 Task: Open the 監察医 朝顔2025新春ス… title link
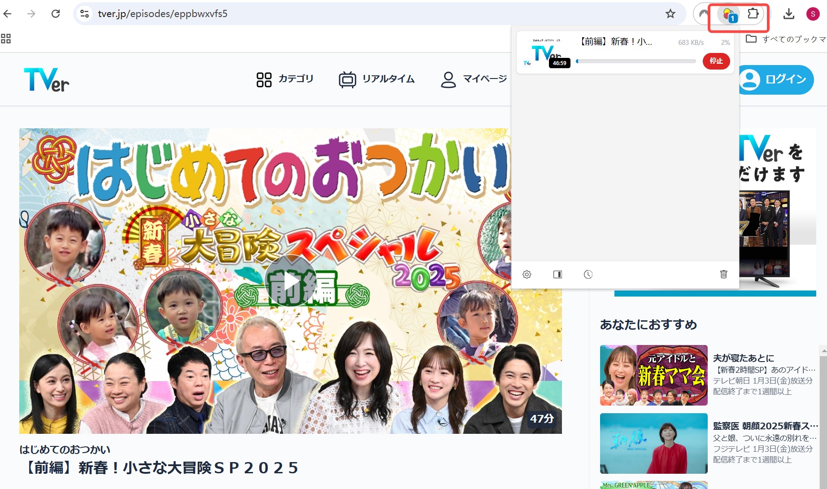[766, 426]
